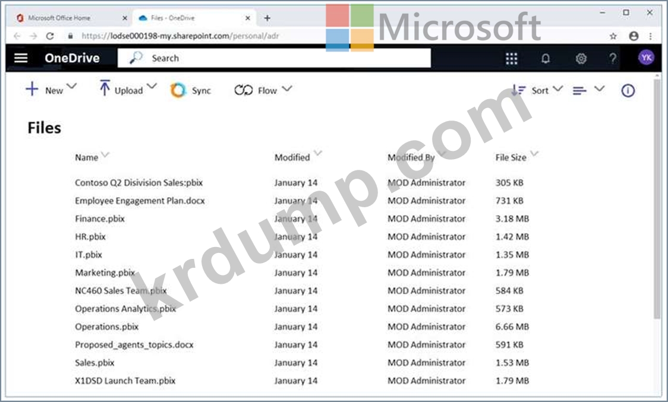Screen dimensions: 668x402
Task: Open a new browser tab with plus
Action: pyautogui.click(x=267, y=18)
